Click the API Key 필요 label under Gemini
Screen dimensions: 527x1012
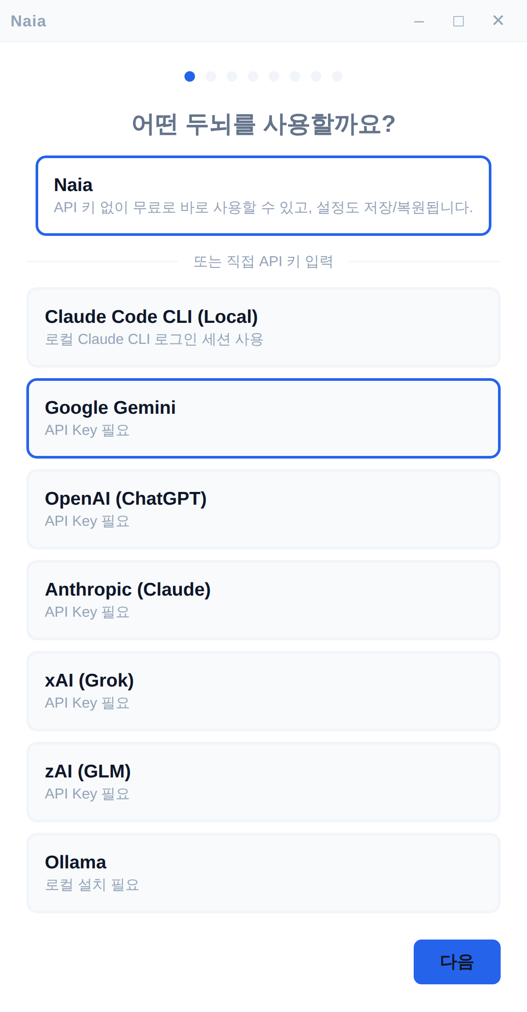[x=87, y=430]
